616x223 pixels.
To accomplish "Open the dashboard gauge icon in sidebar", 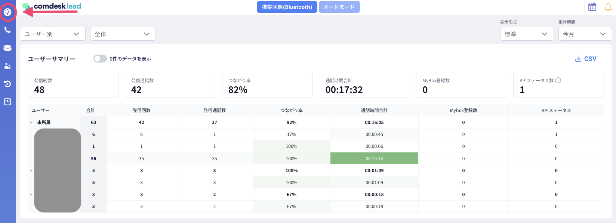I will 7,12.
